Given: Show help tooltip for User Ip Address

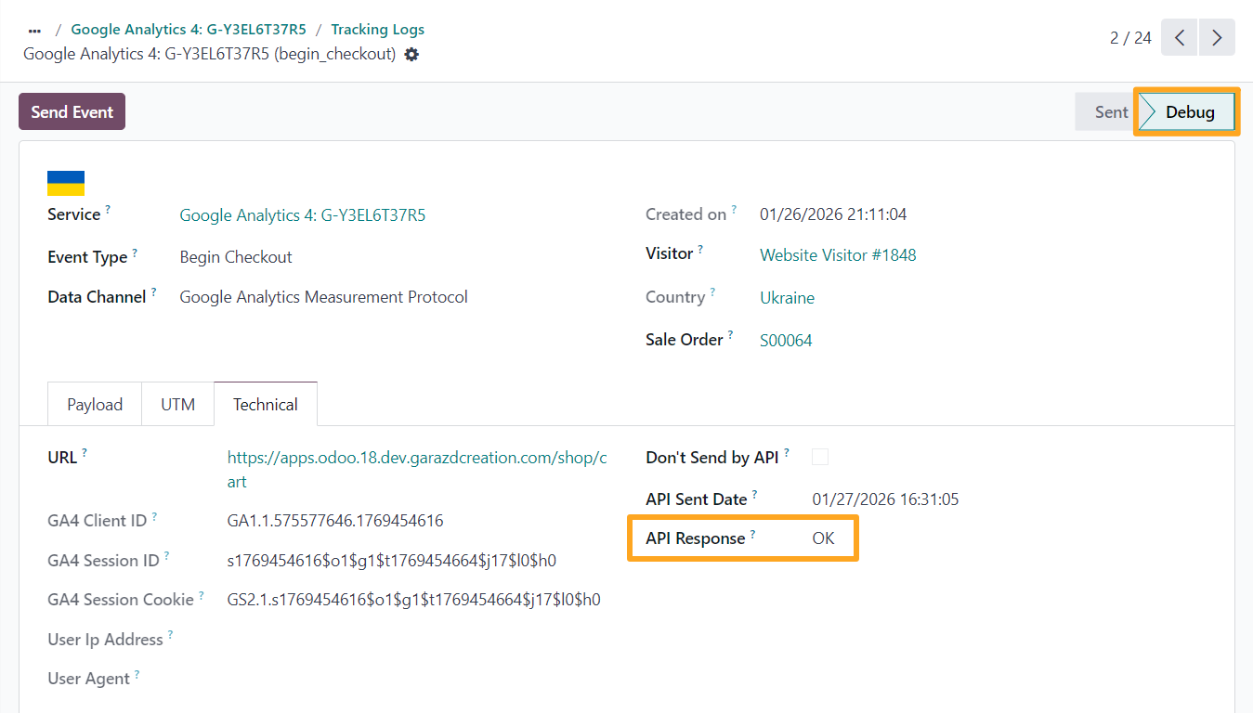Looking at the screenshot, I should coord(170,635).
